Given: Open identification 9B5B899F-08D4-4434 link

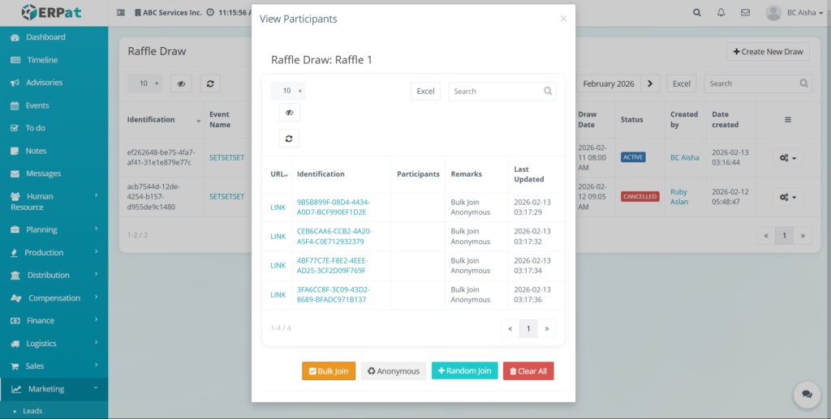Looking at the screenshot, I should pyautogui.click(x=334, y=207).
